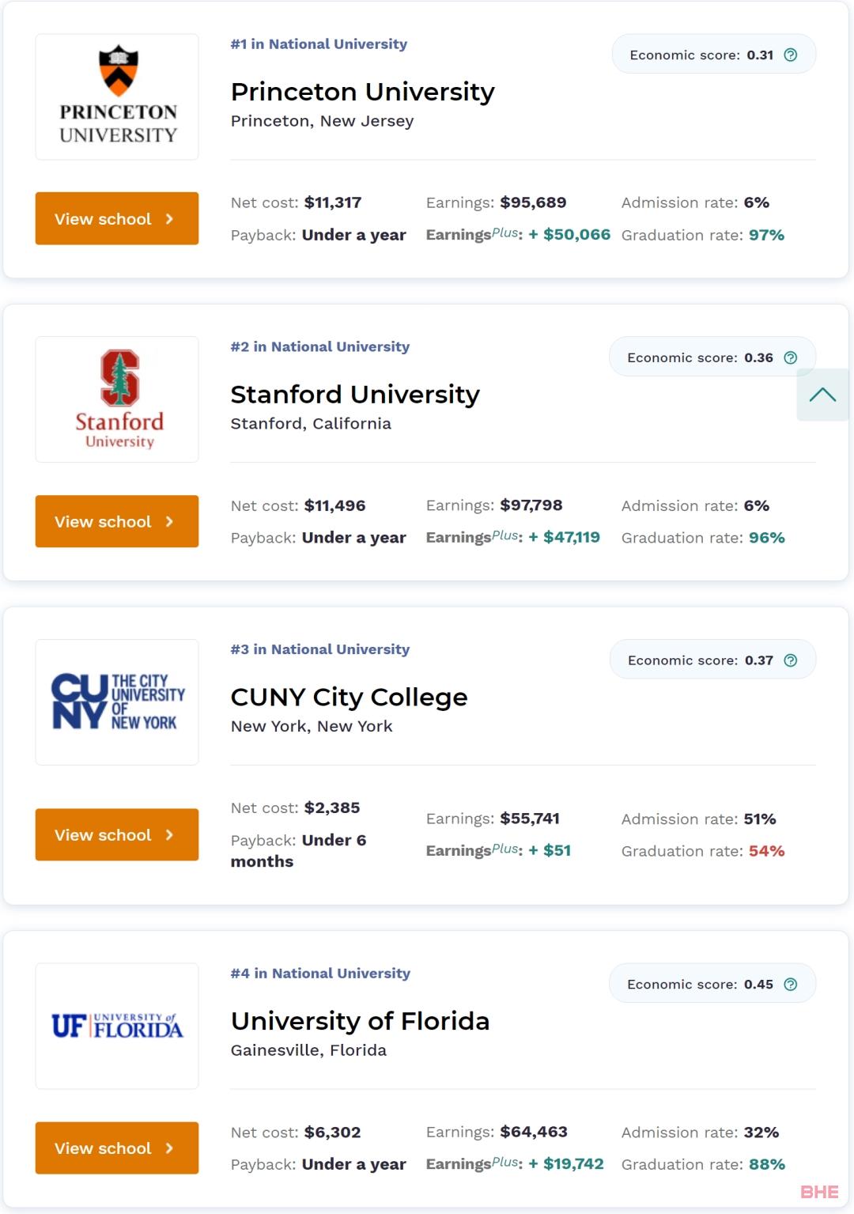Open the University of Florida title
Image resolution: width=854 pixels, height=1214 pixels.
pos(361,1021)
